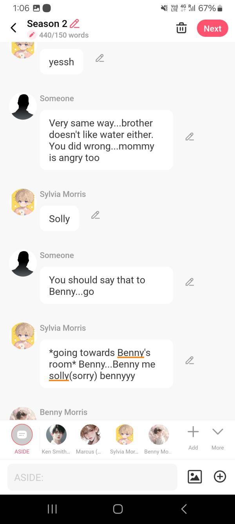
Task: Tap the ASIDE text input field
Action: pos(92,477)
